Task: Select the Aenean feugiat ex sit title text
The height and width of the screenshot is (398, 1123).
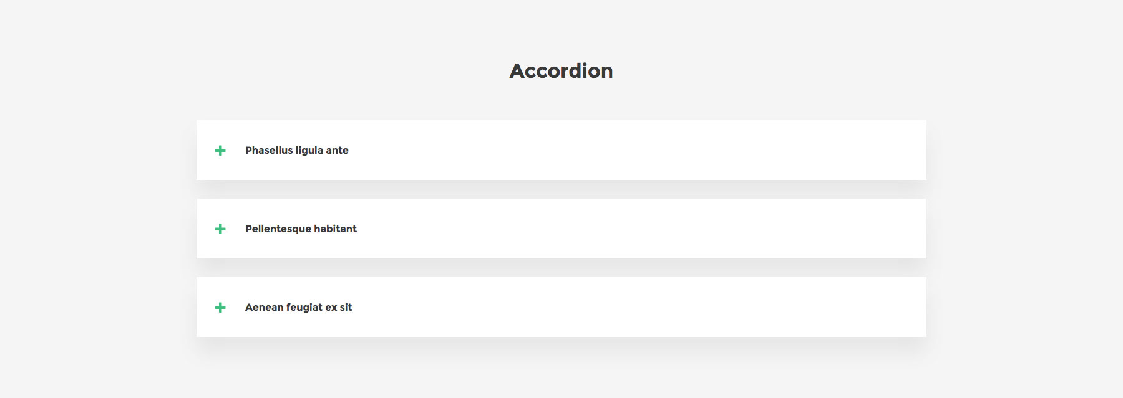Action: (x=298, y=307)
